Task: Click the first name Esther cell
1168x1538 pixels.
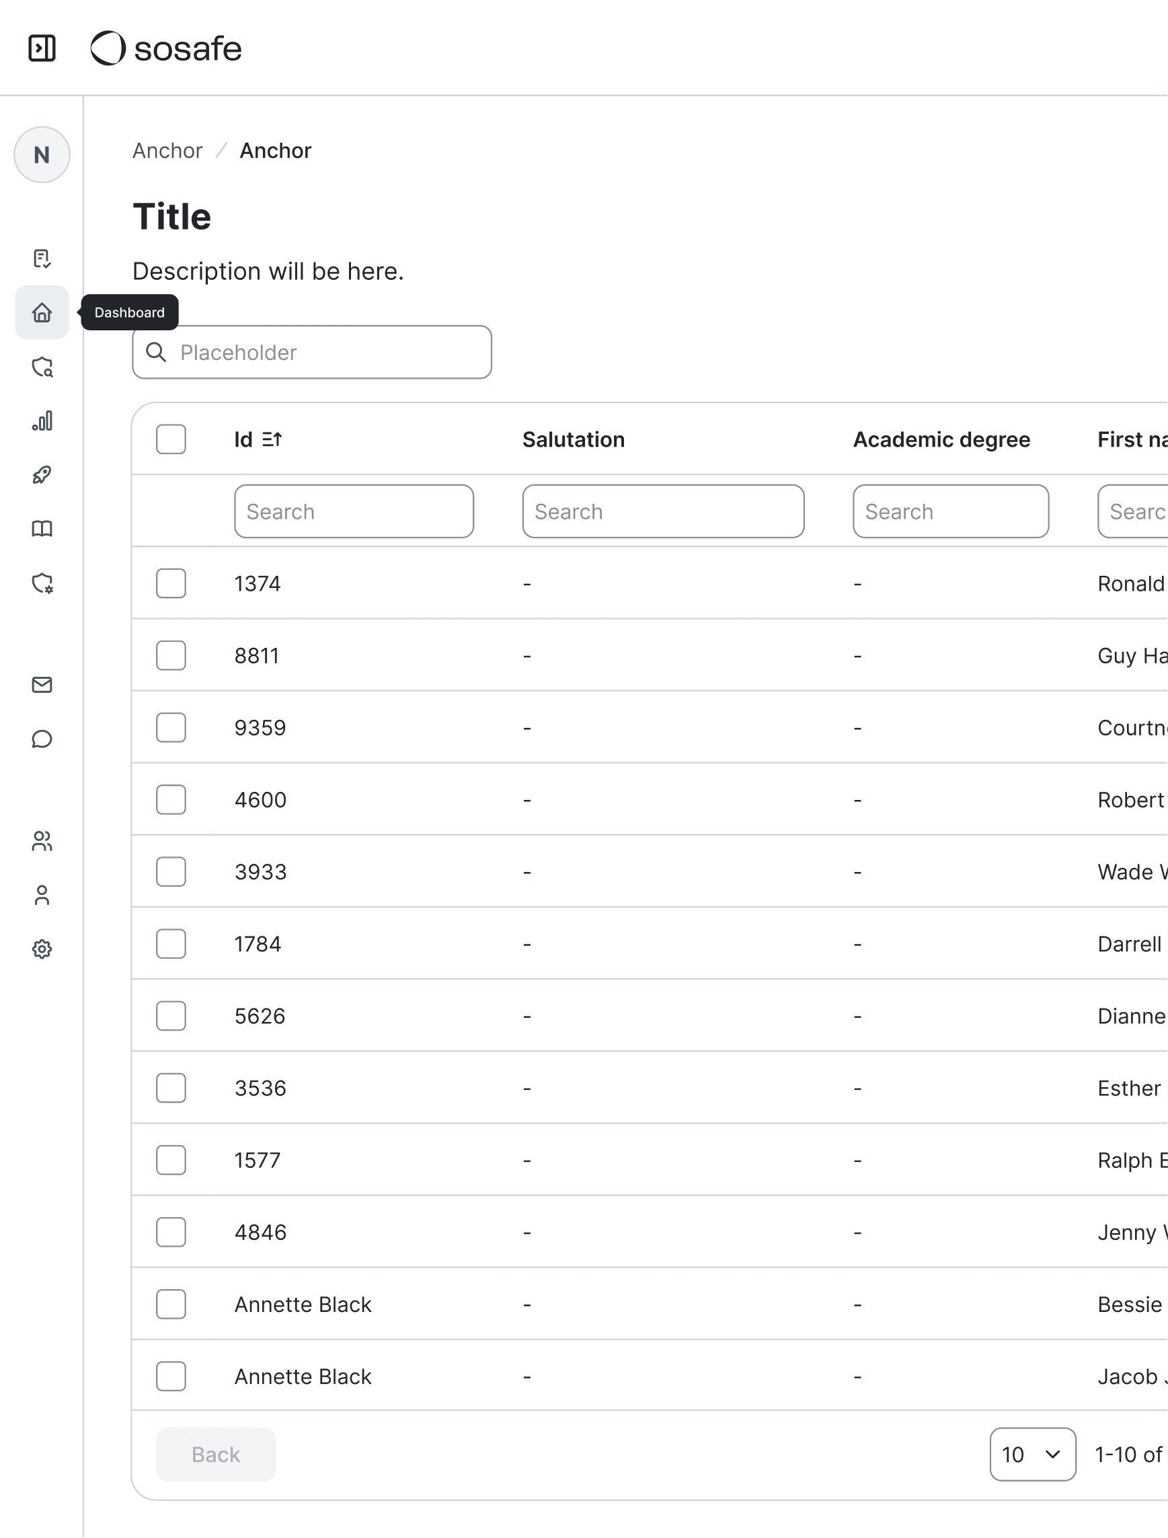Action: (x=1129, y=1088)
